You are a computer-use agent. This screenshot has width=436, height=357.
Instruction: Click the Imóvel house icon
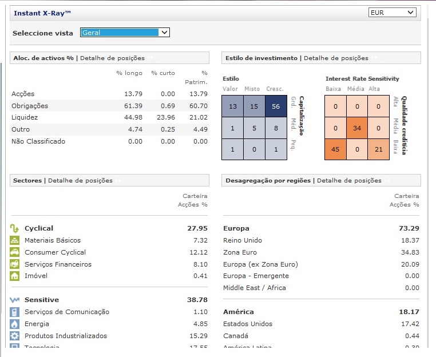tap(15, 276)
